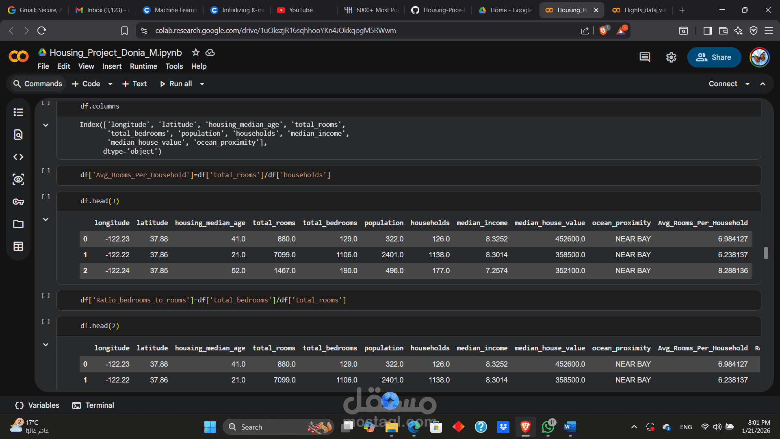780x439 pixels.
Task: Open the notebook Settings gear
Action: pos(671,57)
